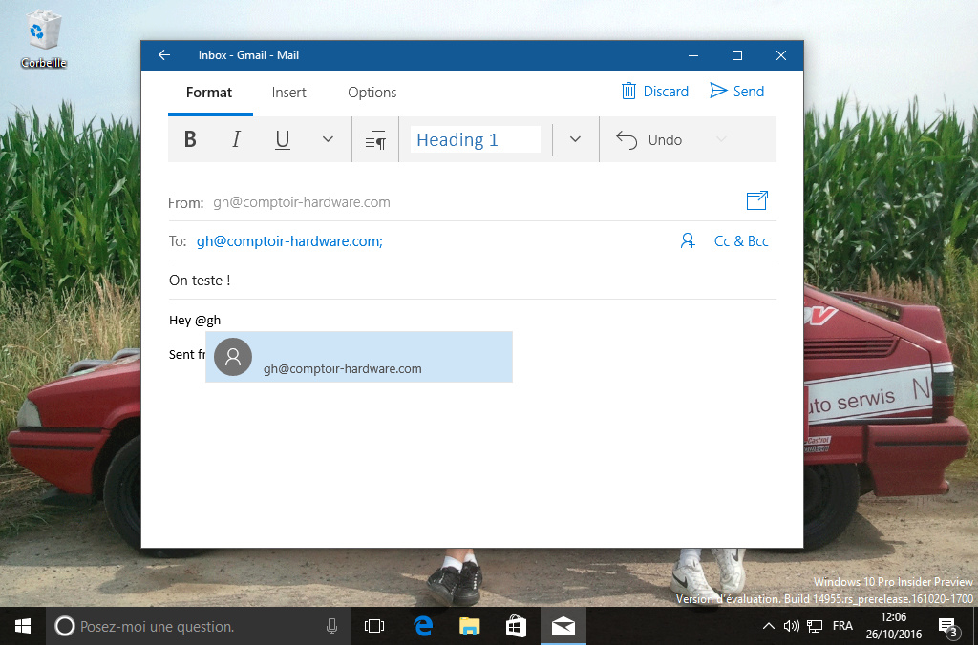978x645 pixels.
Task: Open the contact picker icon
Action: click(x=688, y=241)
